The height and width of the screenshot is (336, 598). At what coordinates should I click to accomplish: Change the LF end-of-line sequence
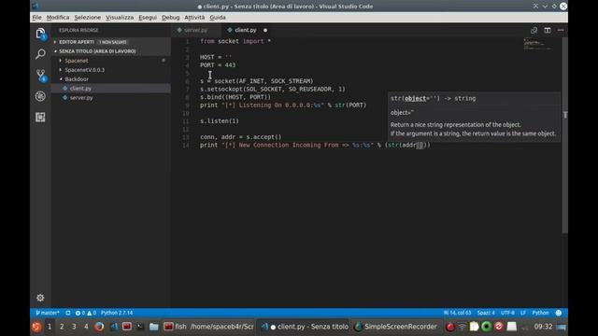(x=523, y=313)
